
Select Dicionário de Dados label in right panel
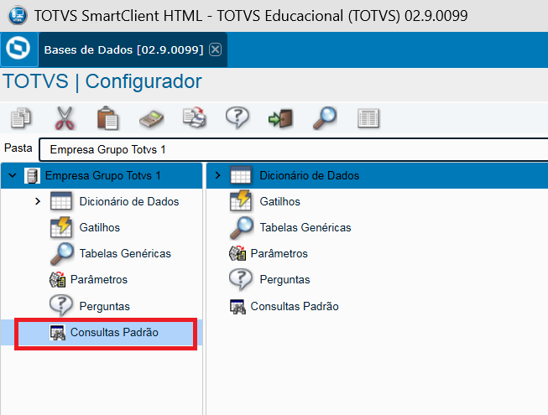tap(310, 175)
